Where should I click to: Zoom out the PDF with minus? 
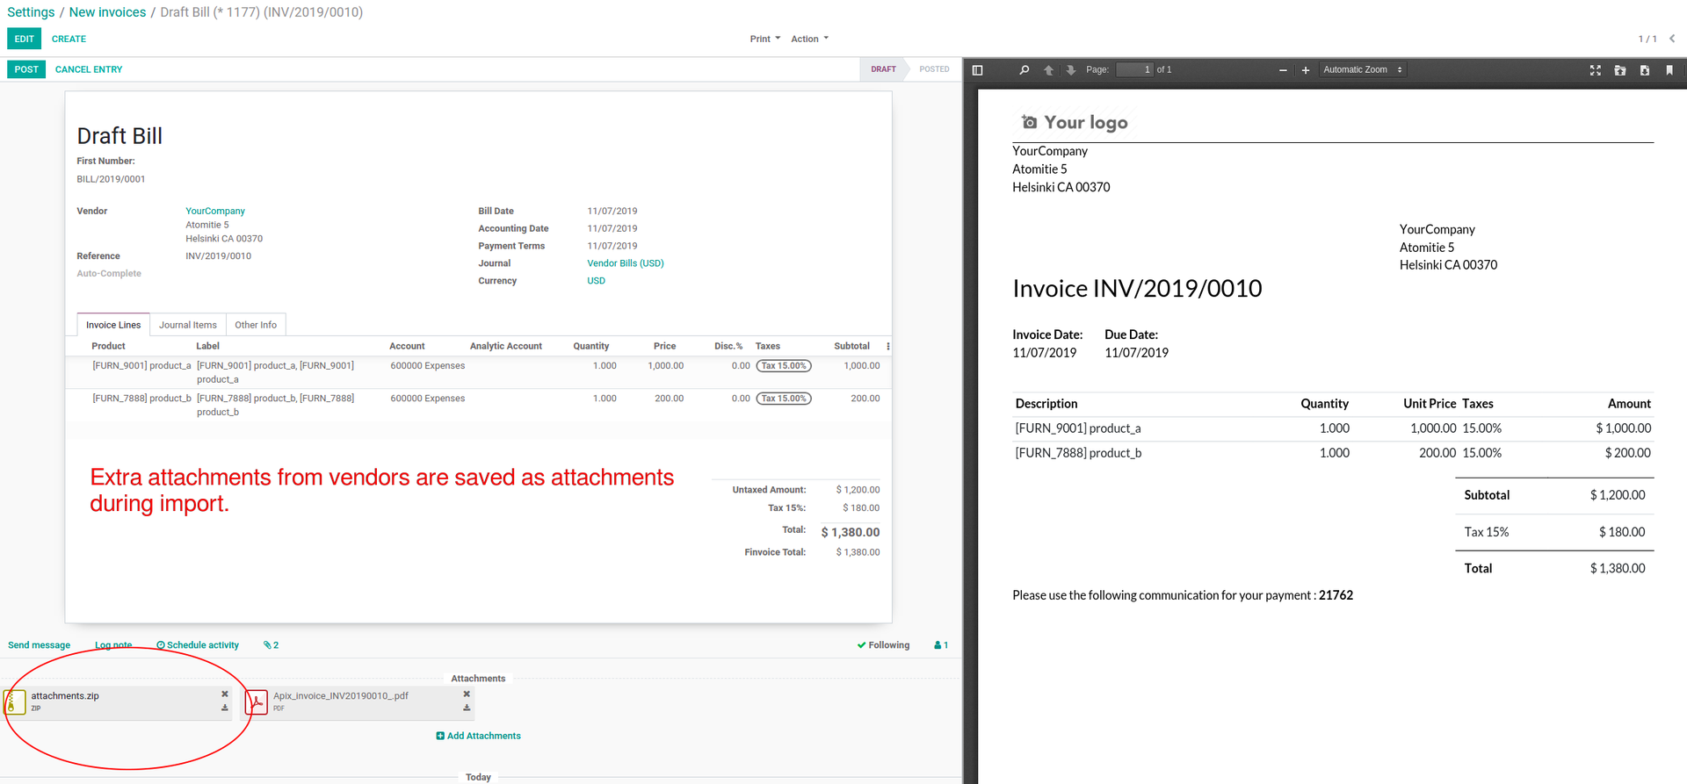tap(1283, 70)
